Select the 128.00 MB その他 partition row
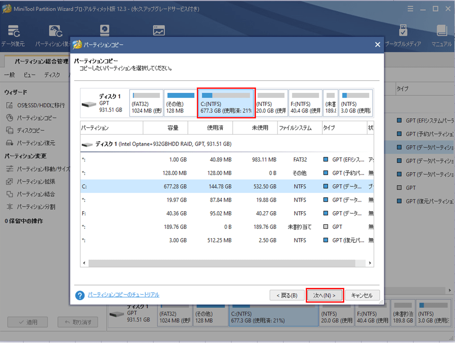 point(227,173)
